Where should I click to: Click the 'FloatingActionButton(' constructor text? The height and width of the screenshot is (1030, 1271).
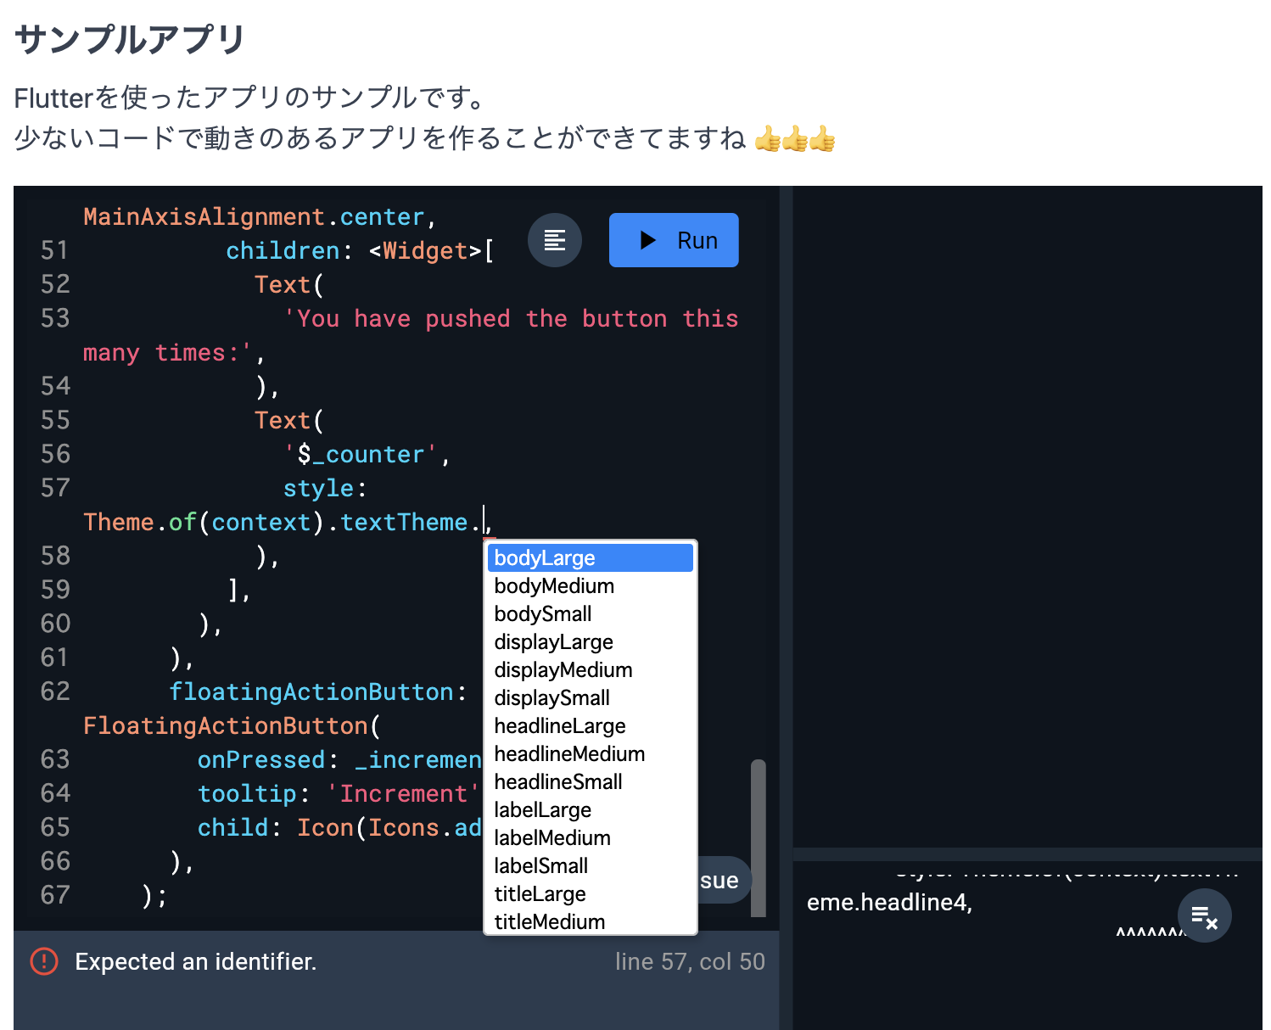pos(232,726)
